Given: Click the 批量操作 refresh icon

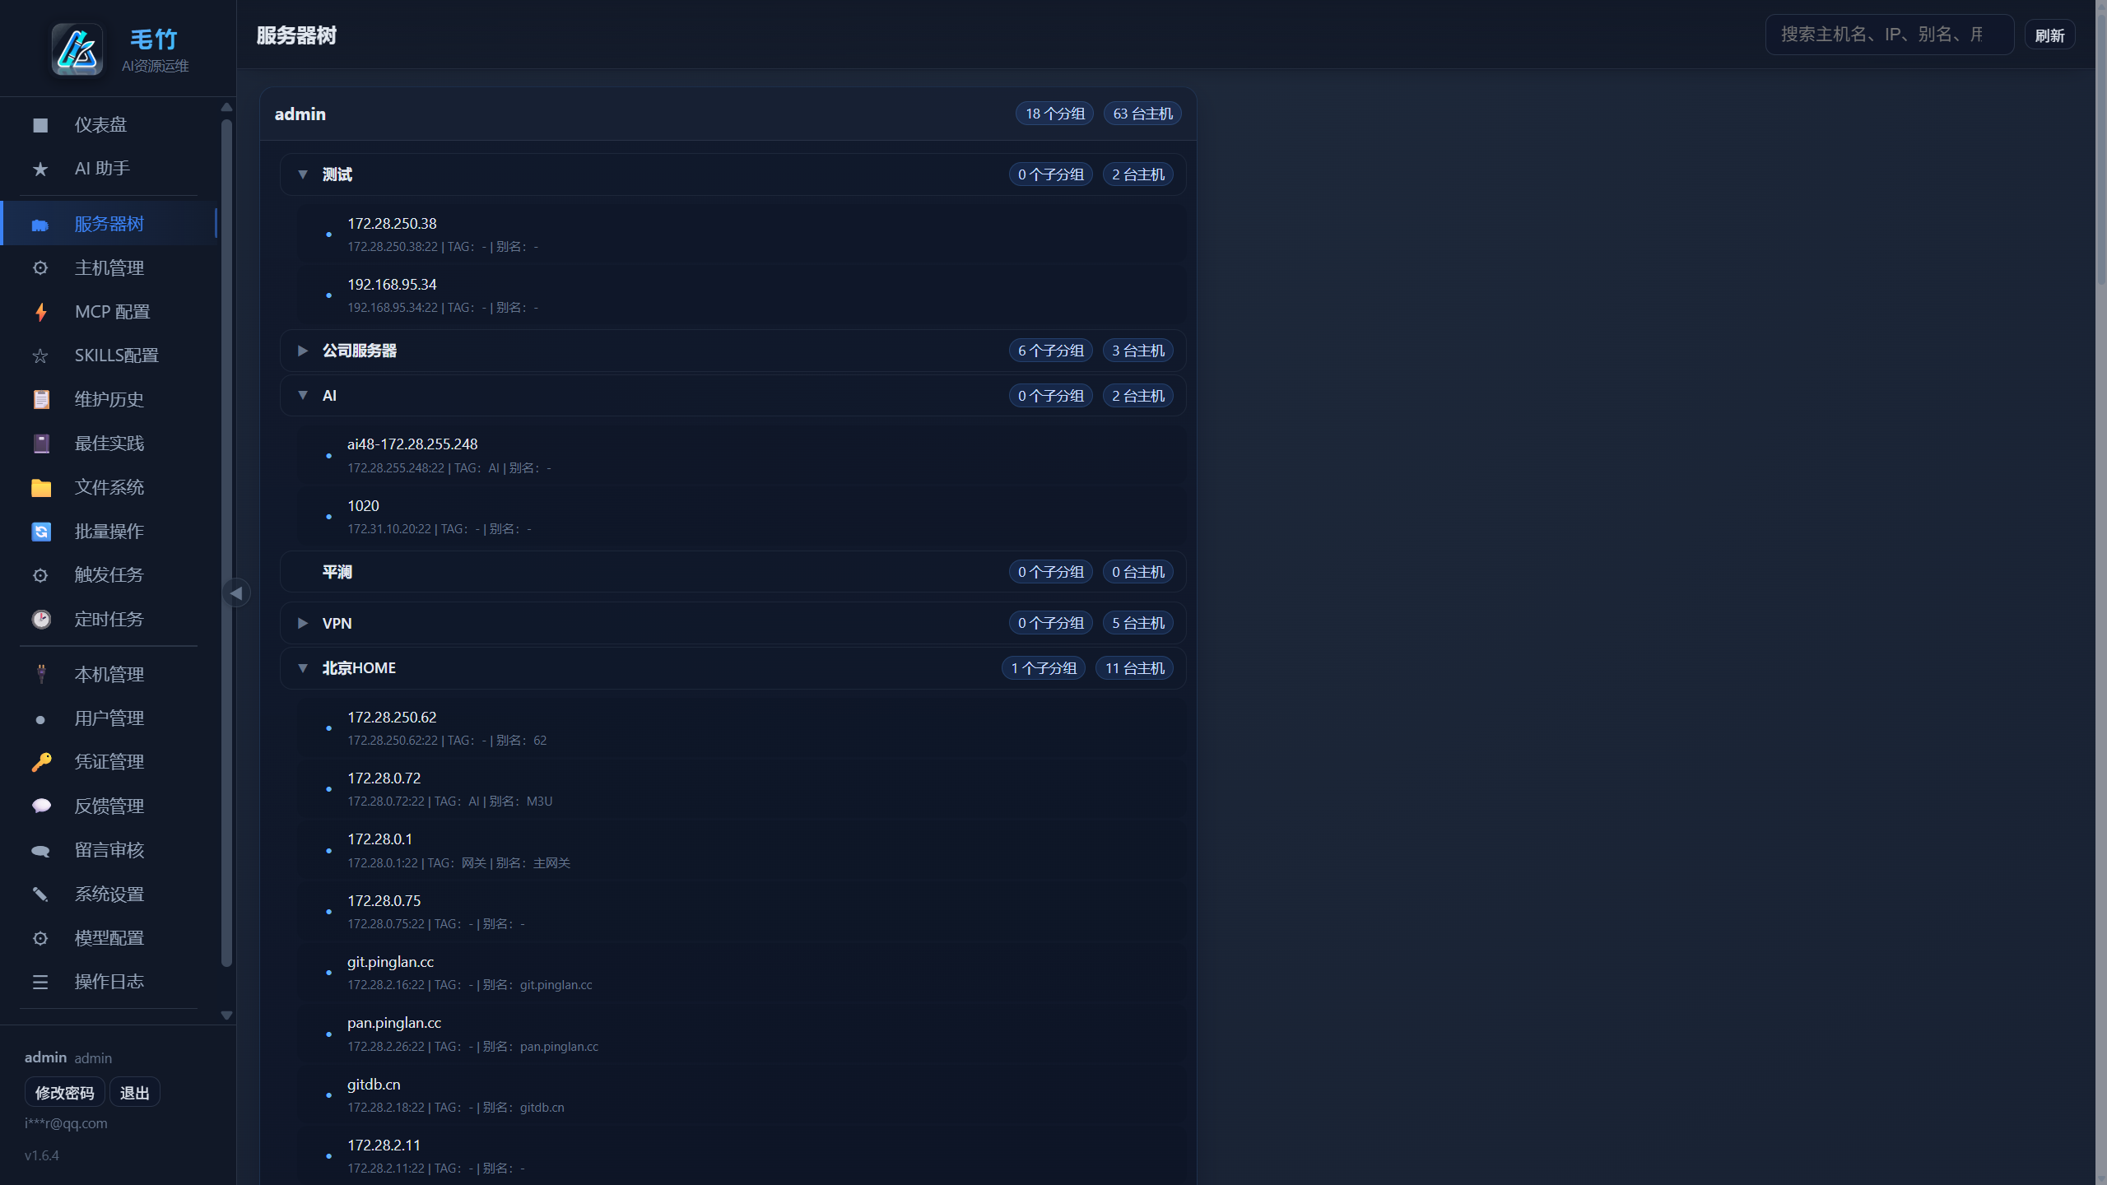Looking at the screenshot, I should 40,532.
